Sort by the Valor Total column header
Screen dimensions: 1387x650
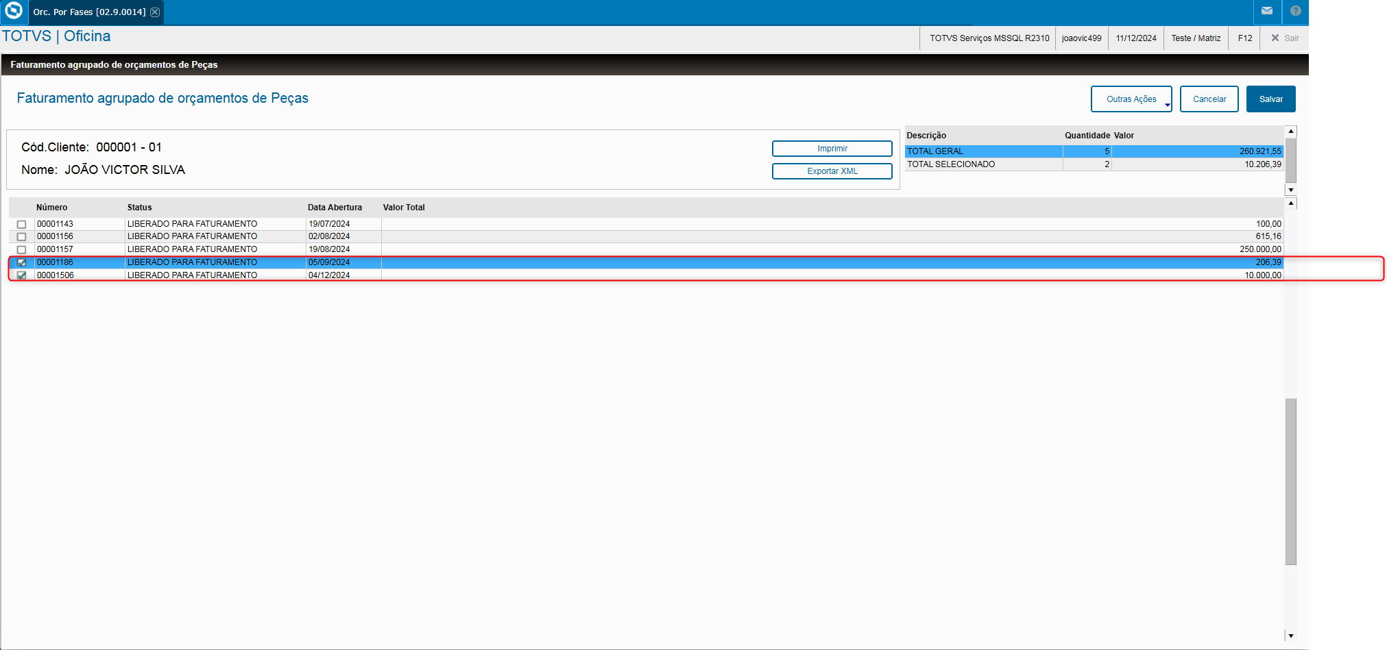(404, 208)
